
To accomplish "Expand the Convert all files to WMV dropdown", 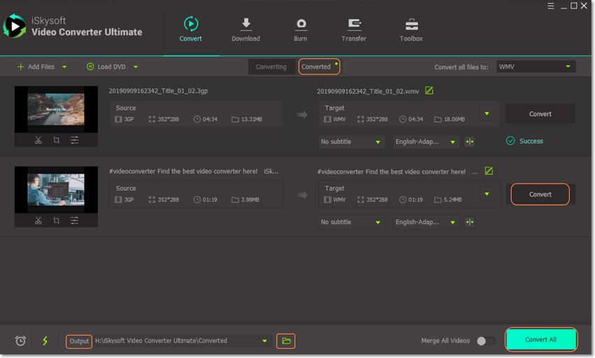I will [535, 67].
